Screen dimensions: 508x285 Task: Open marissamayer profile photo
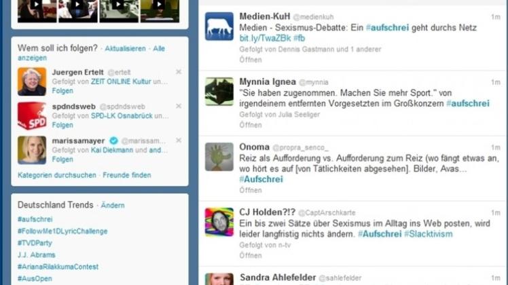pyautogui.click(x=32, y=150)
